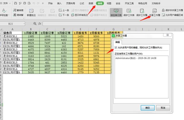Click 共享工作簿 share workbook icon
Viewport: 184px width, 120px height.
coord(155,12)
